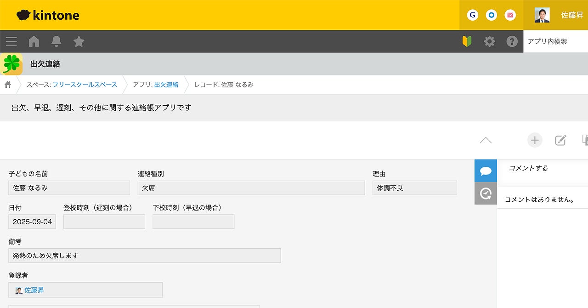Click the kintone logo
This screenshot has width=588, height=308.
(x=48, y=15)
